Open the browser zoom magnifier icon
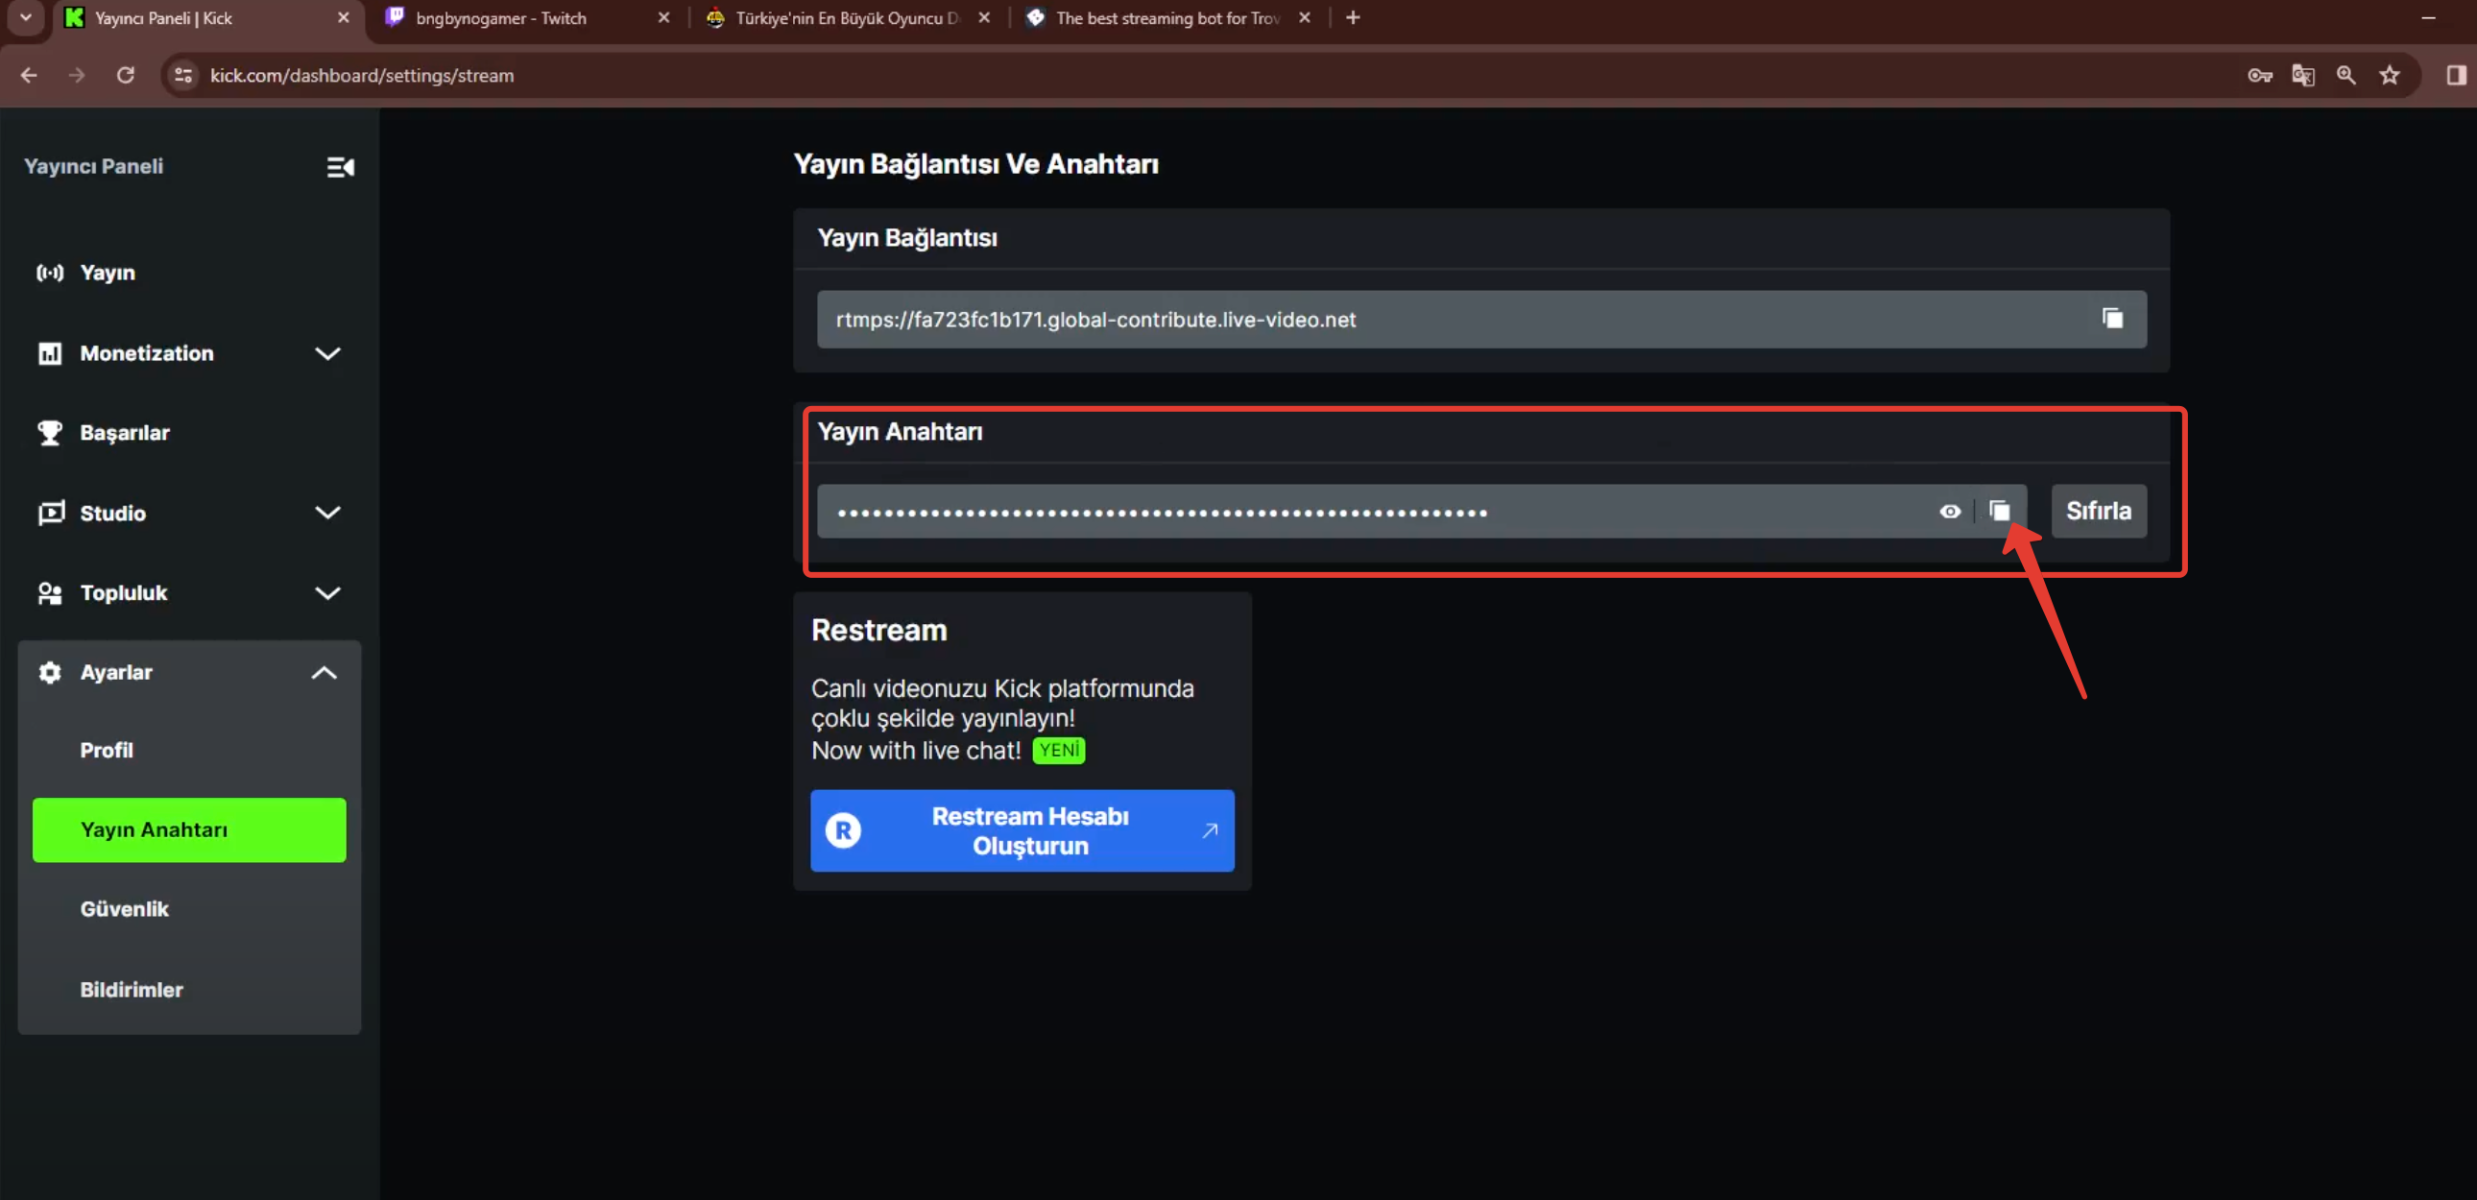The width and height of the screenshot is (2477, 1200). (2346, 75)
